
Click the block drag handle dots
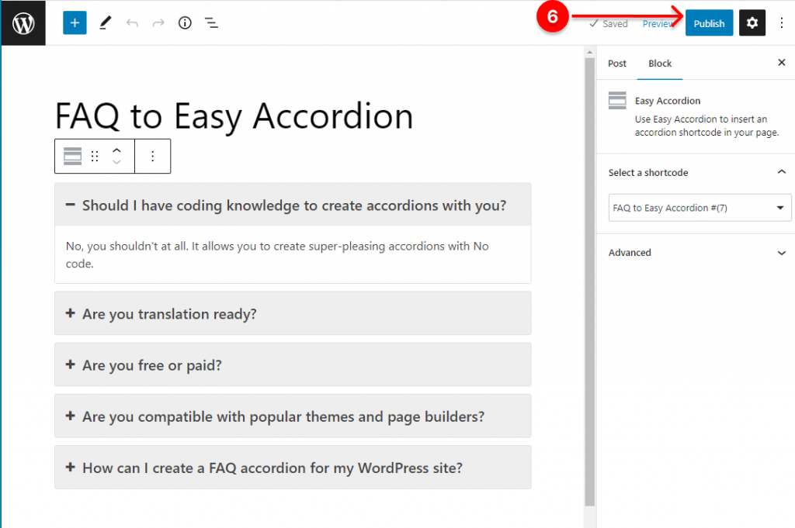(x=95, y=156)
